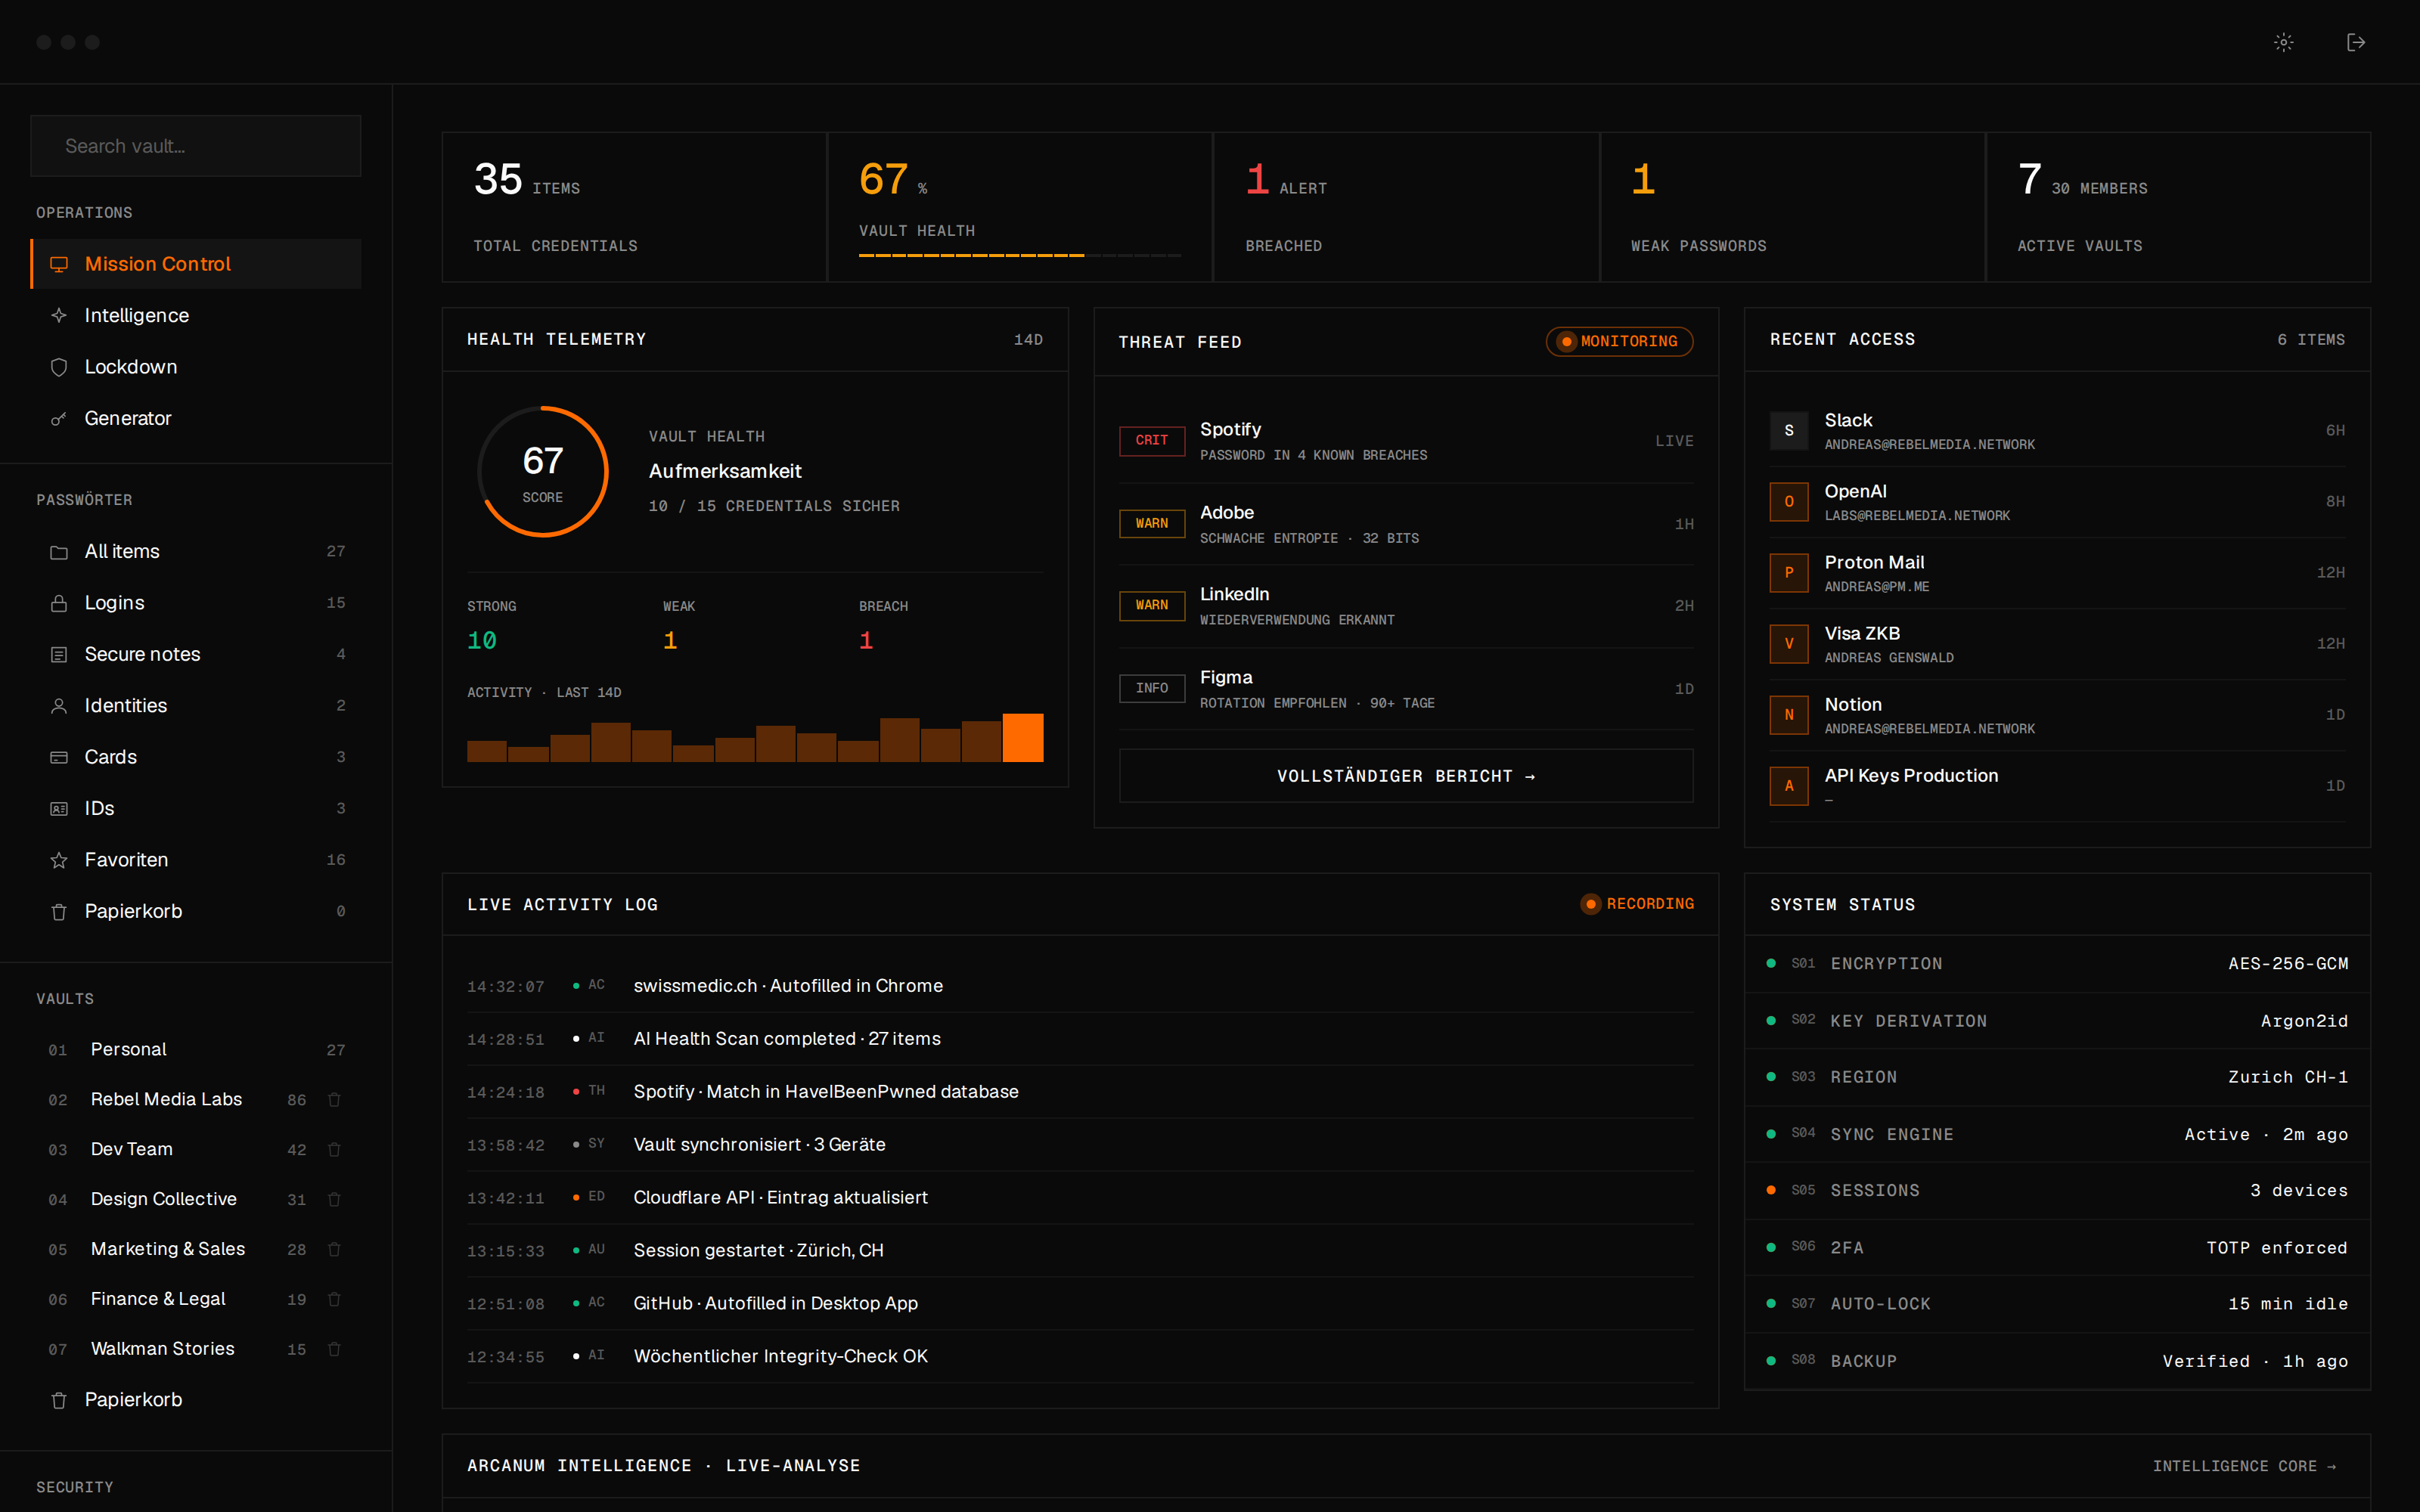
Task: Open the Intelligence Core link
Action: (2244, 1466)
